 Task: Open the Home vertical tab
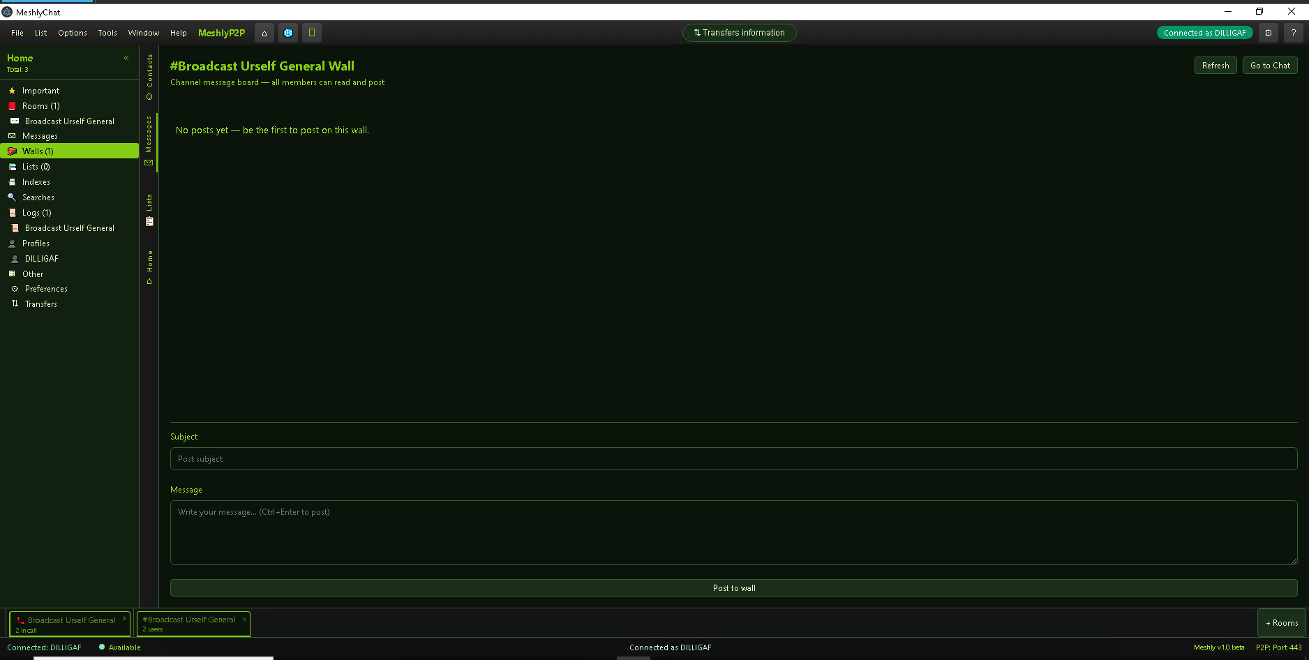click(x=149, y=267)
